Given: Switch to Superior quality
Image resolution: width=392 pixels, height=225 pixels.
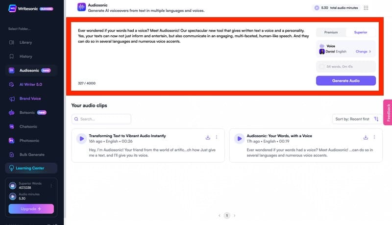Looking at the screenshot, I should coord(361,32).
